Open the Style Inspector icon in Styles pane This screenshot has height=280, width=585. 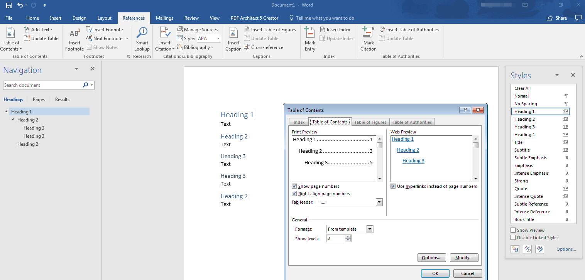tap(528, 249)
